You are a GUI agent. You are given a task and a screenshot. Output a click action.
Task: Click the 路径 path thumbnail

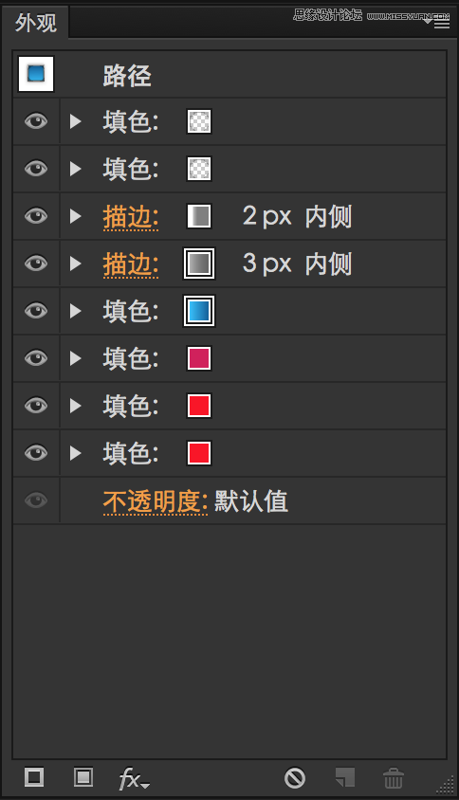click(x=36, y=74)
